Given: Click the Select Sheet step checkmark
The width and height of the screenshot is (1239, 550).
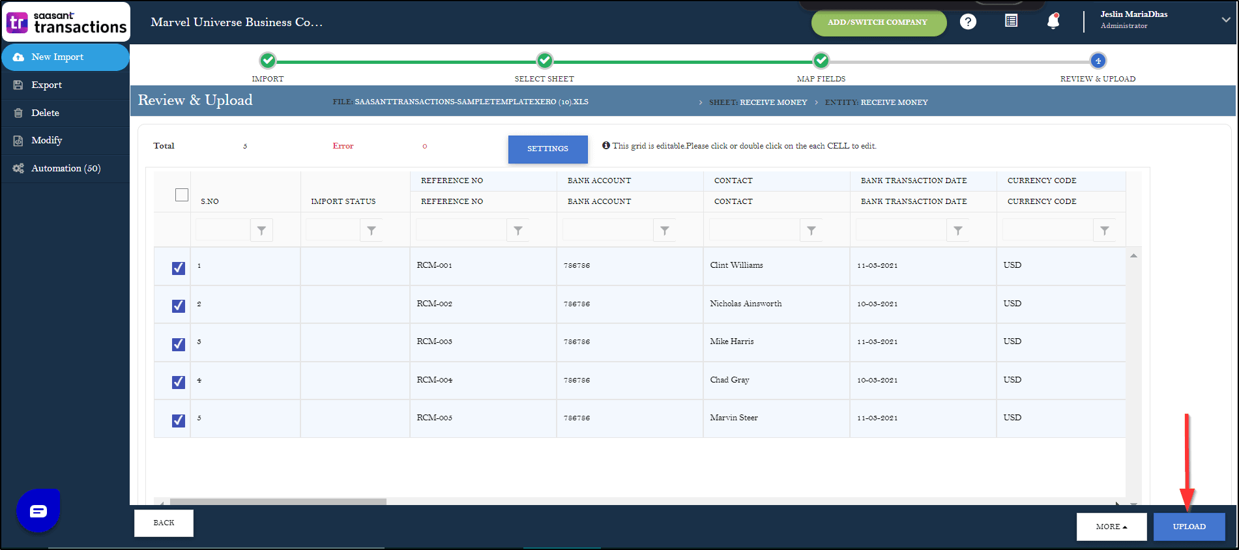Looking at the screenshot, I should click(545, 61).
